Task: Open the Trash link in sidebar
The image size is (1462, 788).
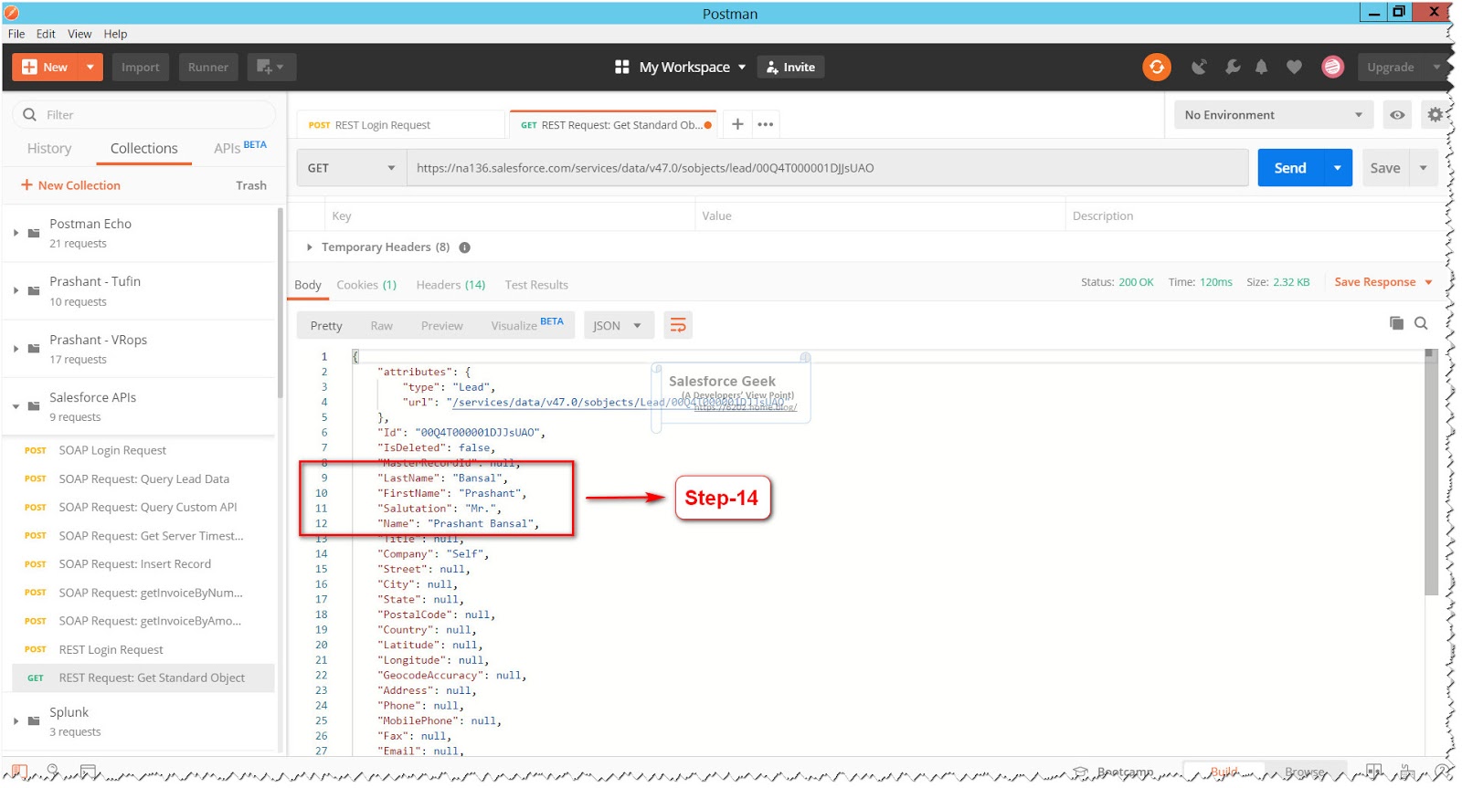Action: (x=251, y=185)
